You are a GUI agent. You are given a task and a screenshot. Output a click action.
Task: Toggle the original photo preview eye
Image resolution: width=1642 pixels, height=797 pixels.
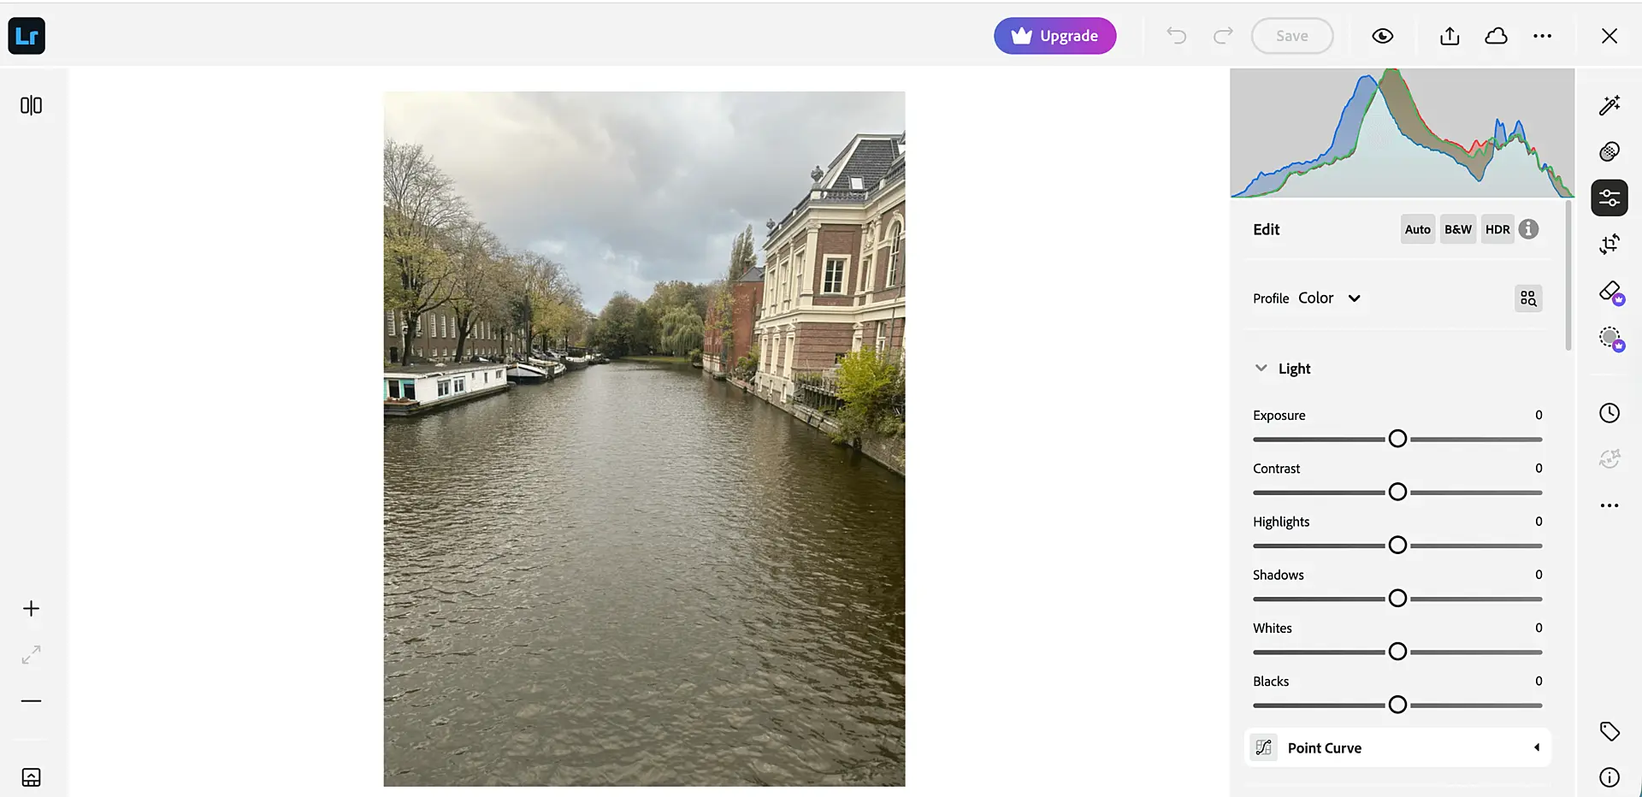(1383, 36)
